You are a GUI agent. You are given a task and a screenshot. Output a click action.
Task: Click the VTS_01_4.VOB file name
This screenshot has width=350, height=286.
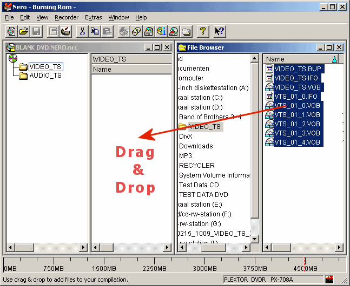298,142
